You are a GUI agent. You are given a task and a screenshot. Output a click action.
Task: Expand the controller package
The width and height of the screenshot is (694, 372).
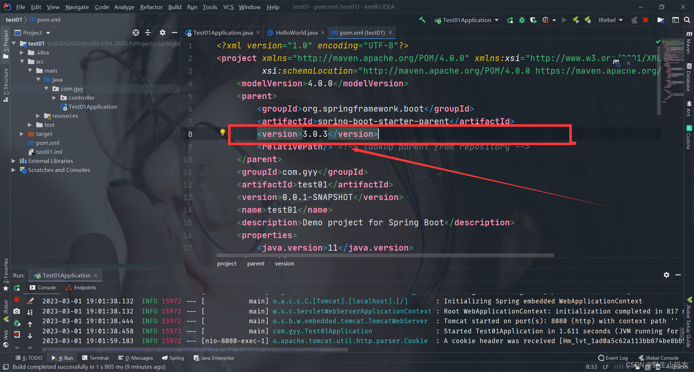coord(54,98)
